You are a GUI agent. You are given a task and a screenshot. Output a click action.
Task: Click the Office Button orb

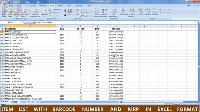click(3, 3)
